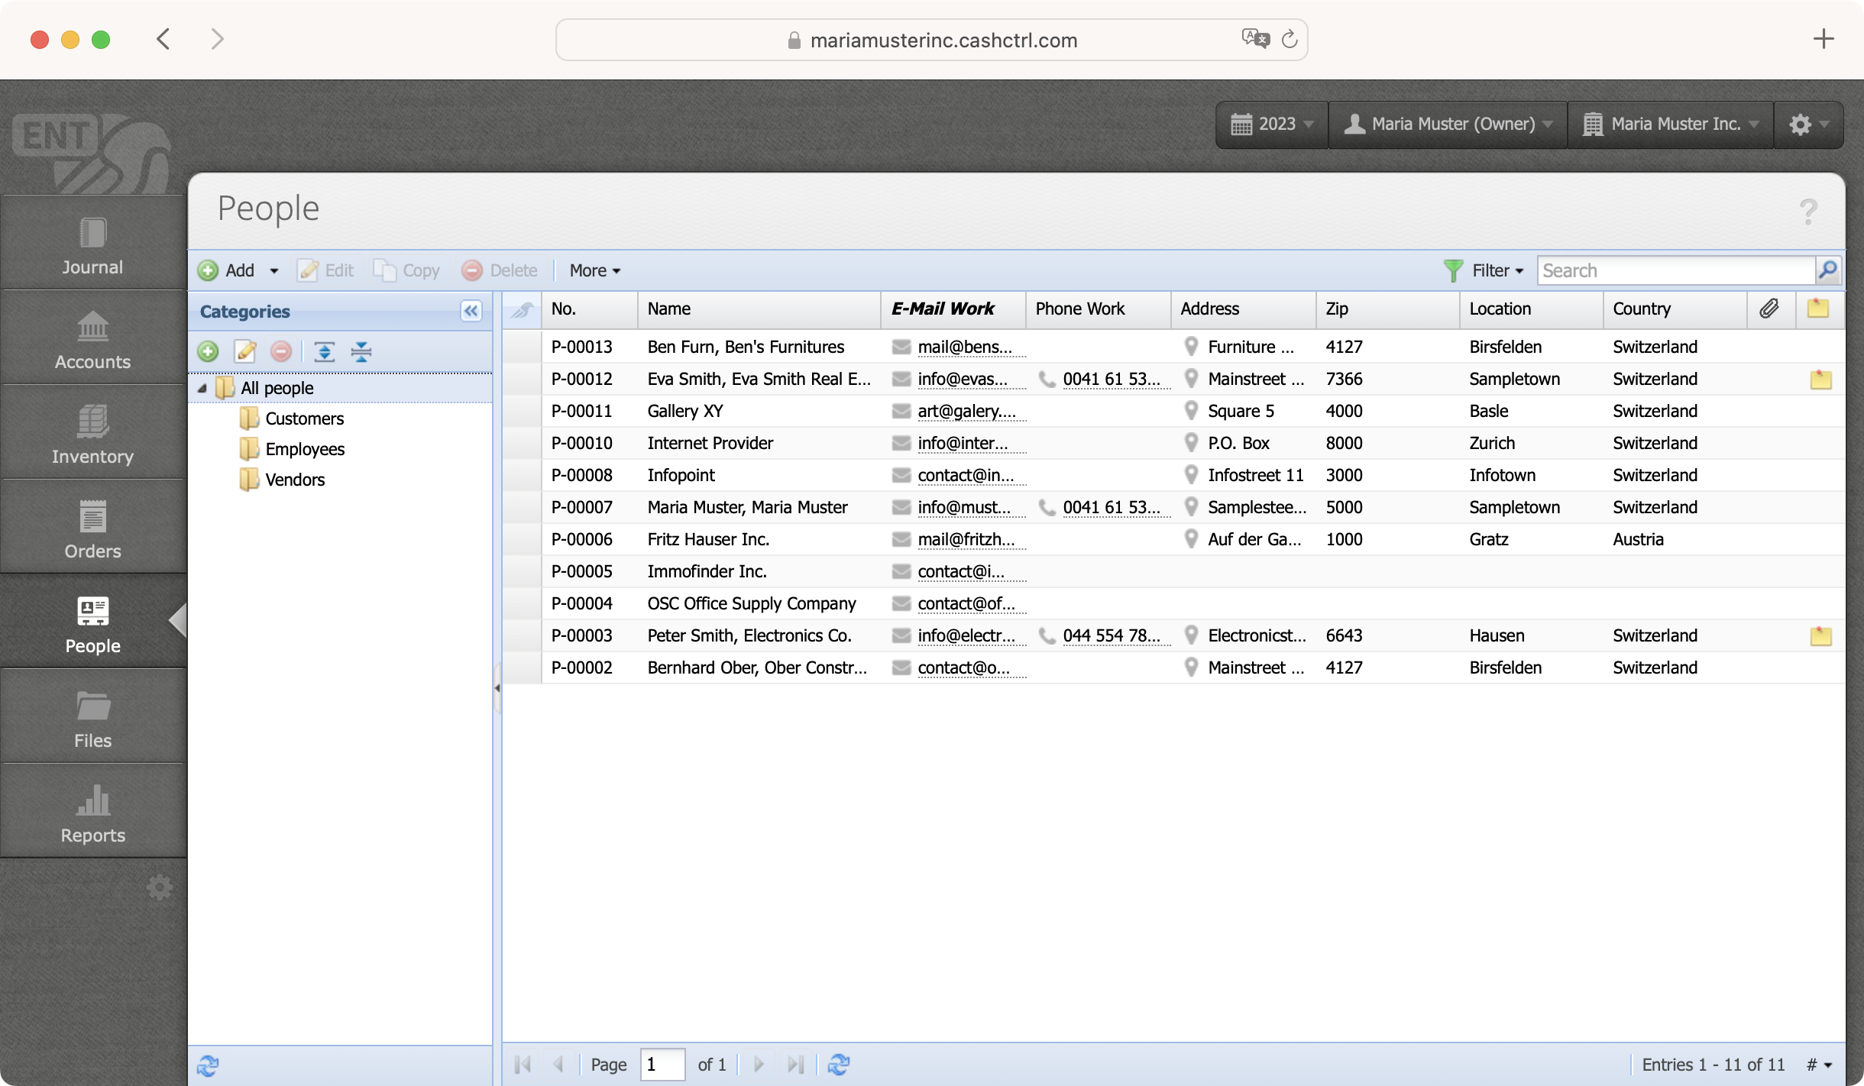The height and width of the screenshot is (1086, 1864).
Task: Open the More menu
Action: coord(595,270)
